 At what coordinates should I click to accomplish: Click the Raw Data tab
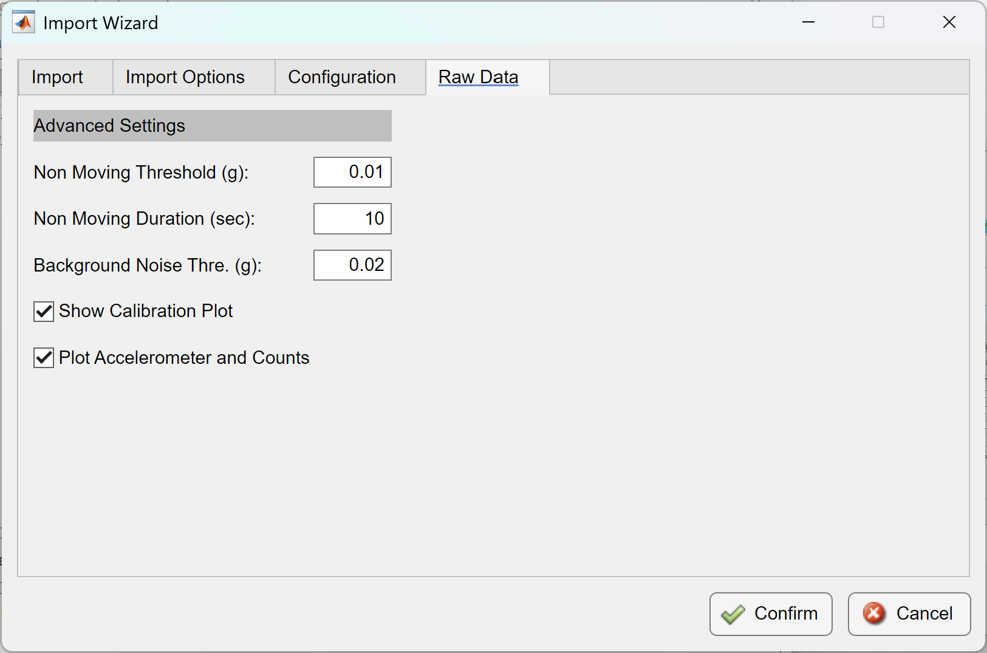click(x=479, y=77)
